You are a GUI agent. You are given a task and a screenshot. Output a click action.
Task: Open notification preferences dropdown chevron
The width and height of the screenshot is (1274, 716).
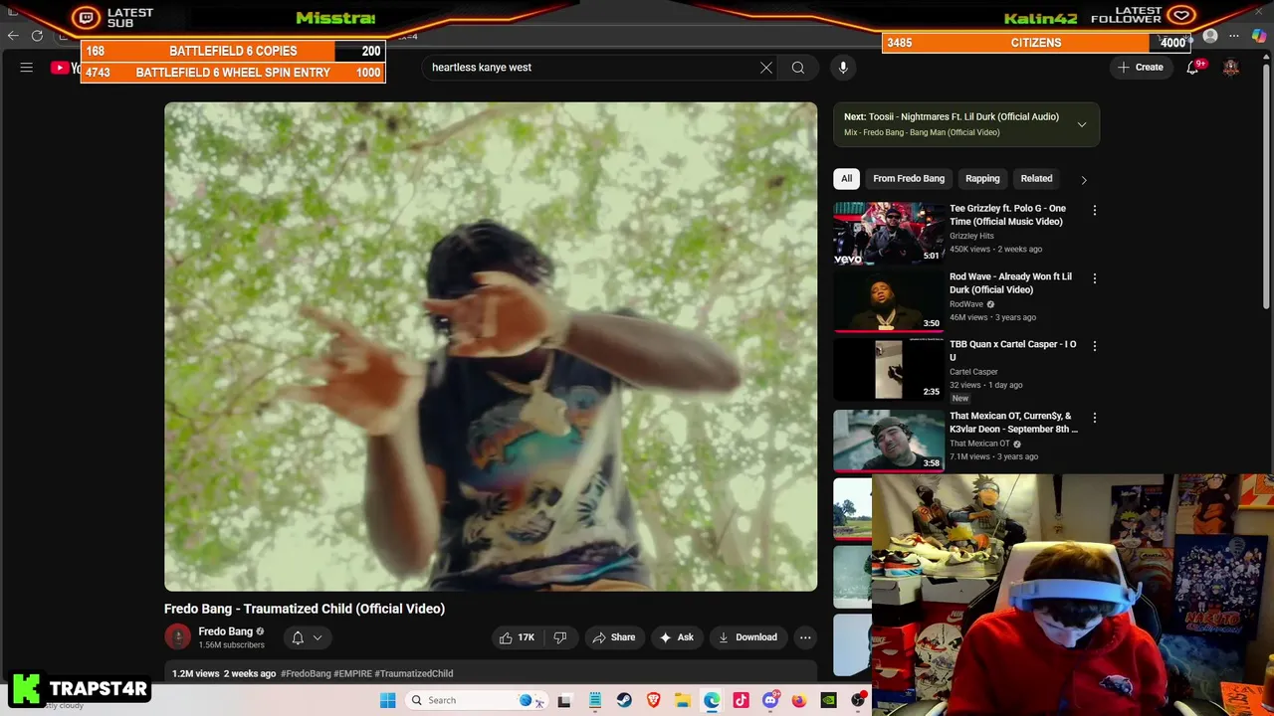318,637
